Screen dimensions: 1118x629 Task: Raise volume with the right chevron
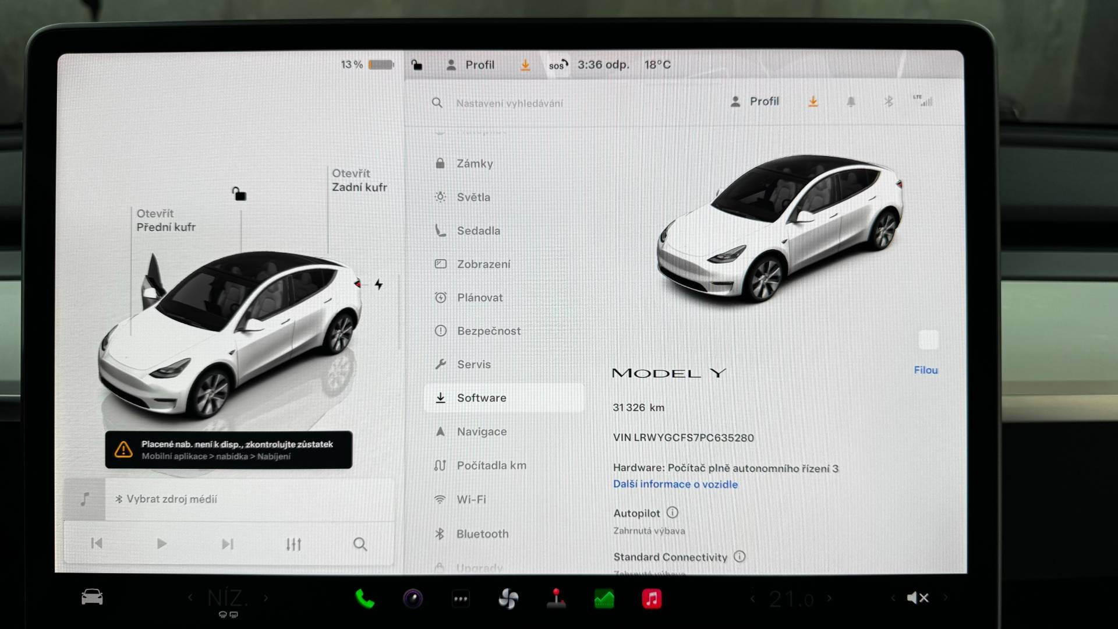[x=946, y=598]
